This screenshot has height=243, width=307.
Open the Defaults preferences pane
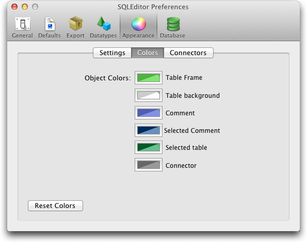click(x=50, y=27)
